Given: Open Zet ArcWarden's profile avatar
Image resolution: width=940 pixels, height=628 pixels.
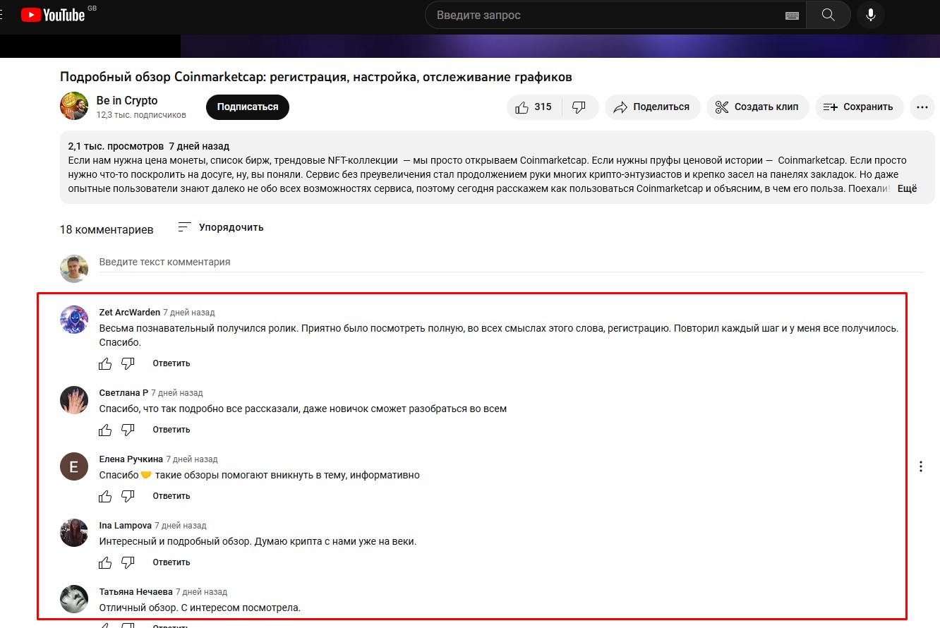Looking at the screenshot, I should point(74,320).
